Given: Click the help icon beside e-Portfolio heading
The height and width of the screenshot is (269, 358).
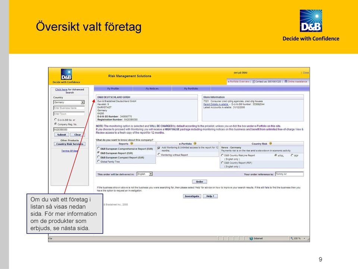Looking at the screenshot, I should click(x=195, y=143).
